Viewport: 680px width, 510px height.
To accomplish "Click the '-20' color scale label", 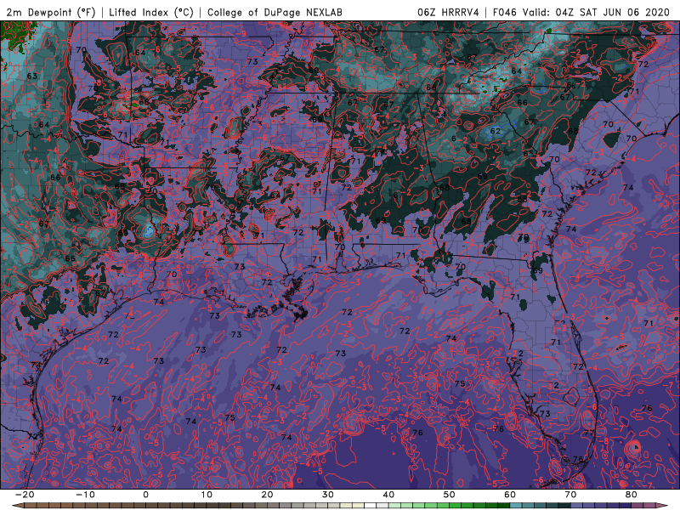I will pos(25,495).
